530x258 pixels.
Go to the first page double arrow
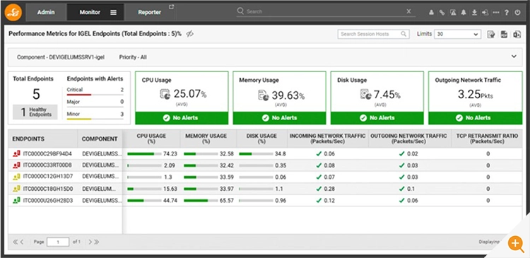(16, 242)
